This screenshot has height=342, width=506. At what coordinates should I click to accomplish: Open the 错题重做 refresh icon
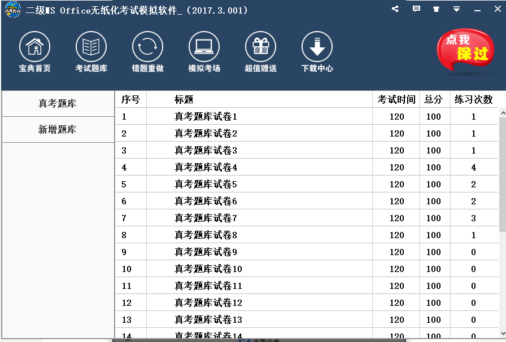[147, 46]
